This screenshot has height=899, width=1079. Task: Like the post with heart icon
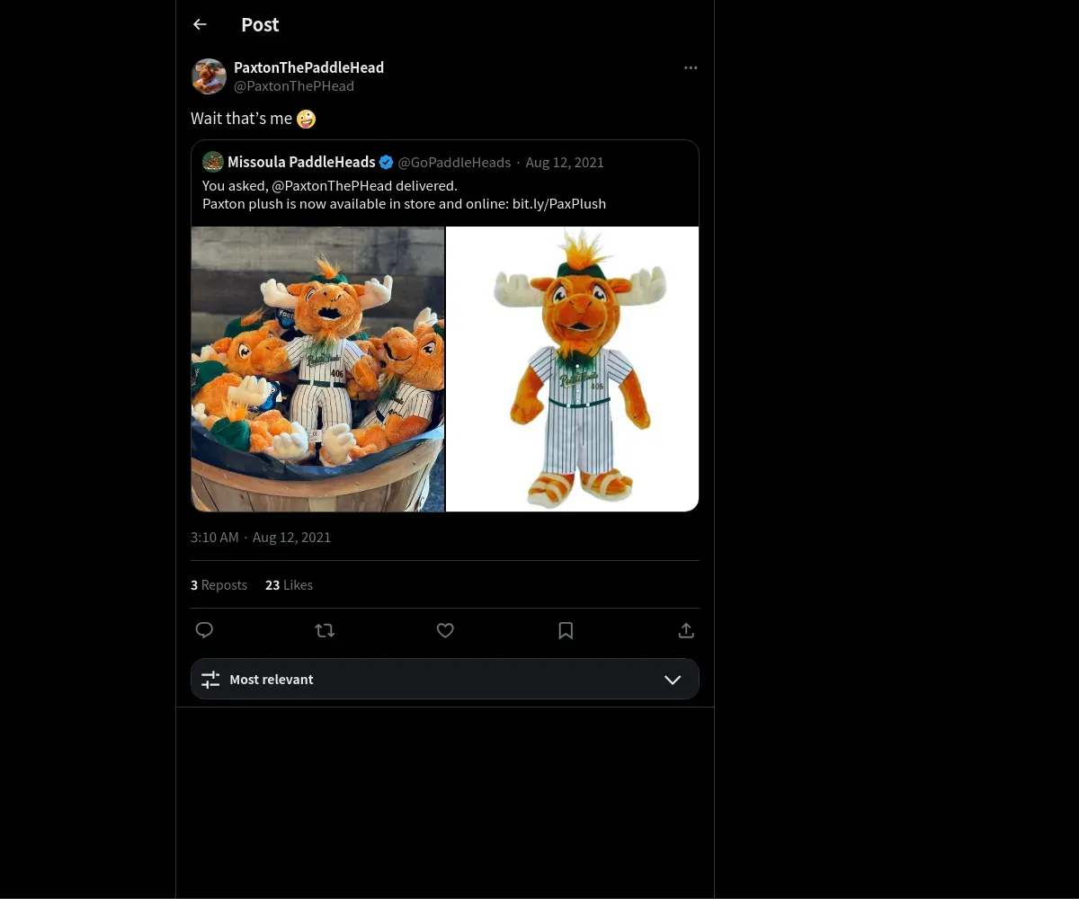point(445,630)
